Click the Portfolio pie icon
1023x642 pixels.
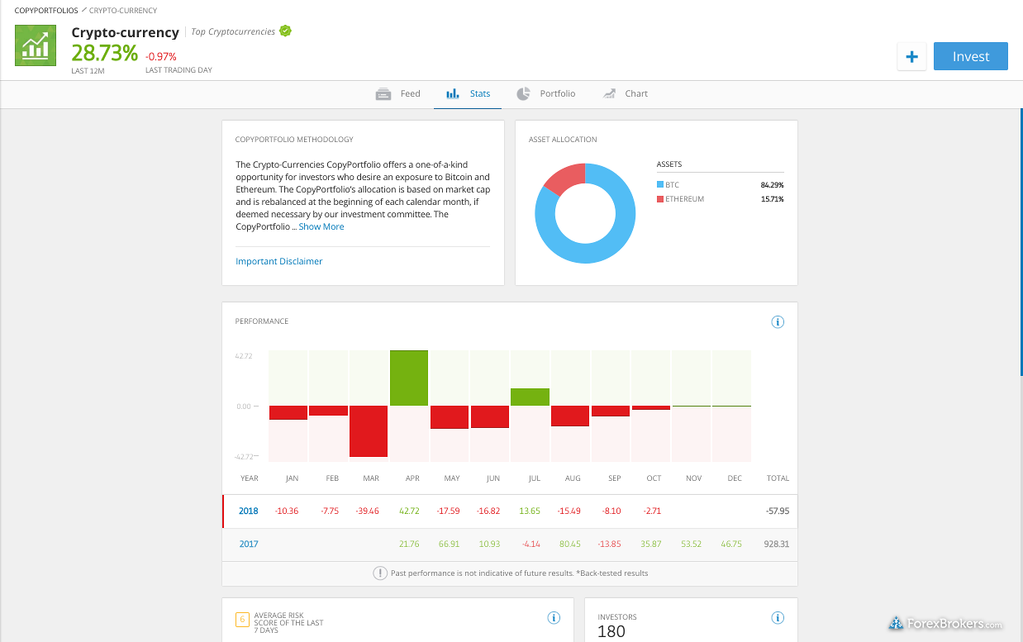(x=524, y=93)
